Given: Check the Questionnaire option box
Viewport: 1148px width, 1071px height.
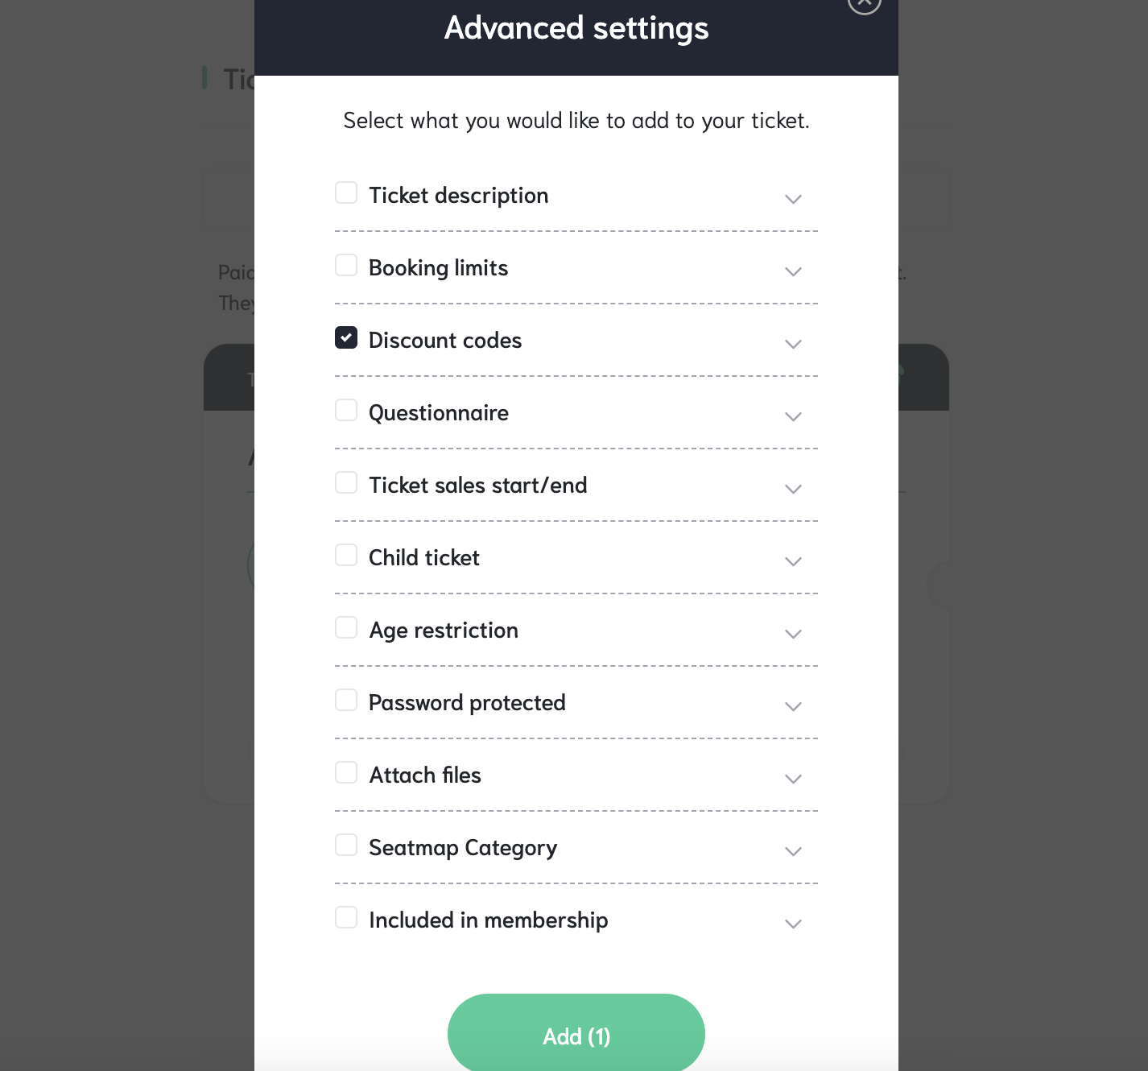Looking at the screenshot, I should coord(346,410).
